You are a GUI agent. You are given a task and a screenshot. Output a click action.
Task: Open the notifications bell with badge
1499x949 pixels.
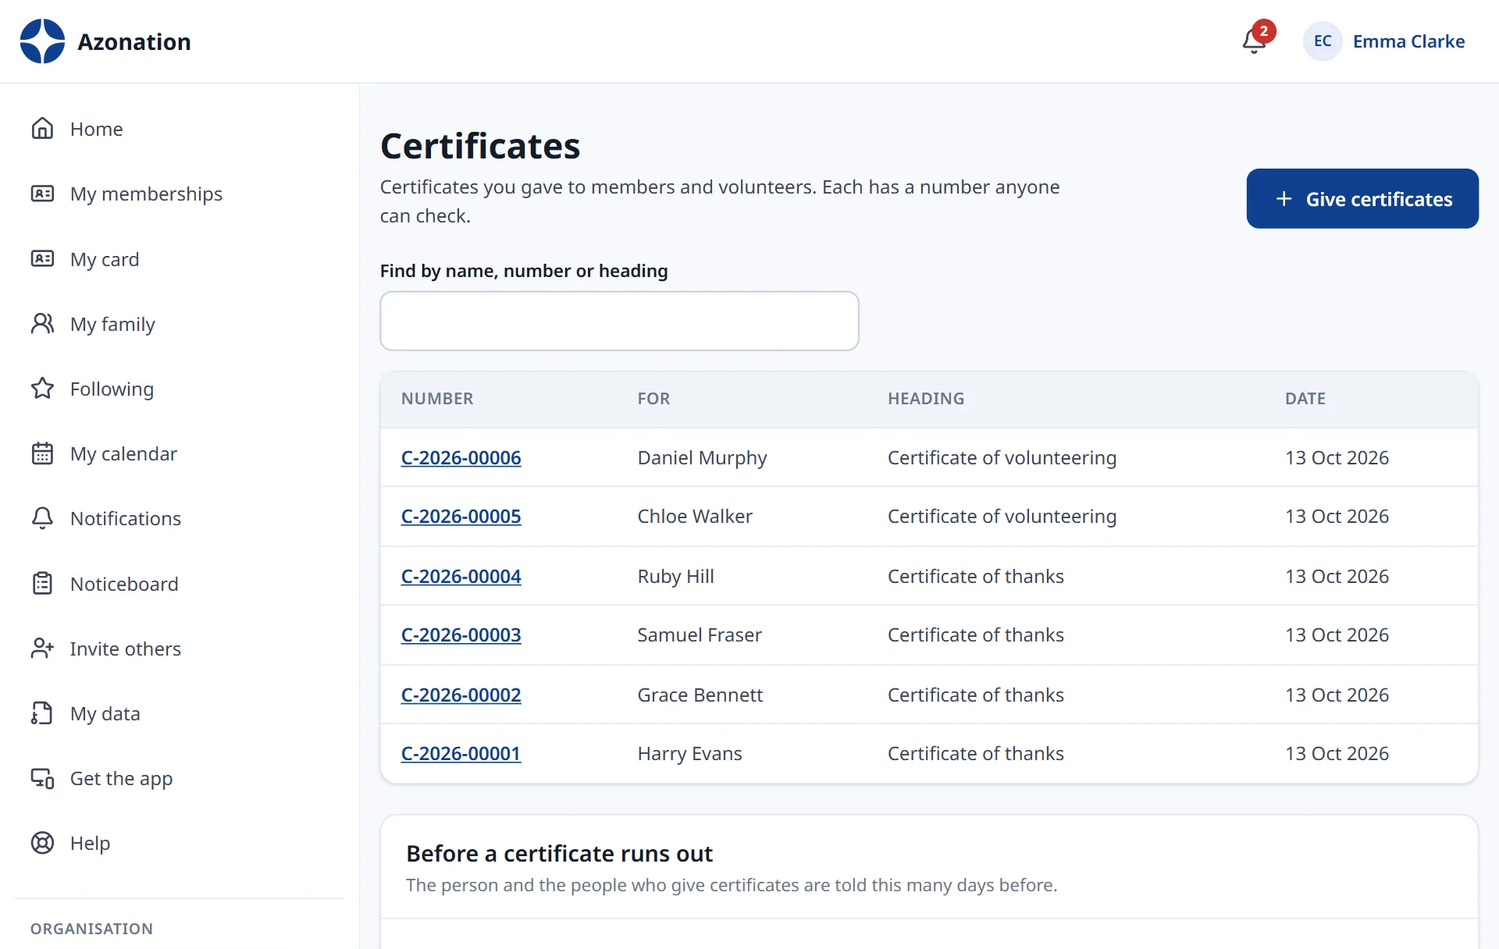click(1257, 39)
